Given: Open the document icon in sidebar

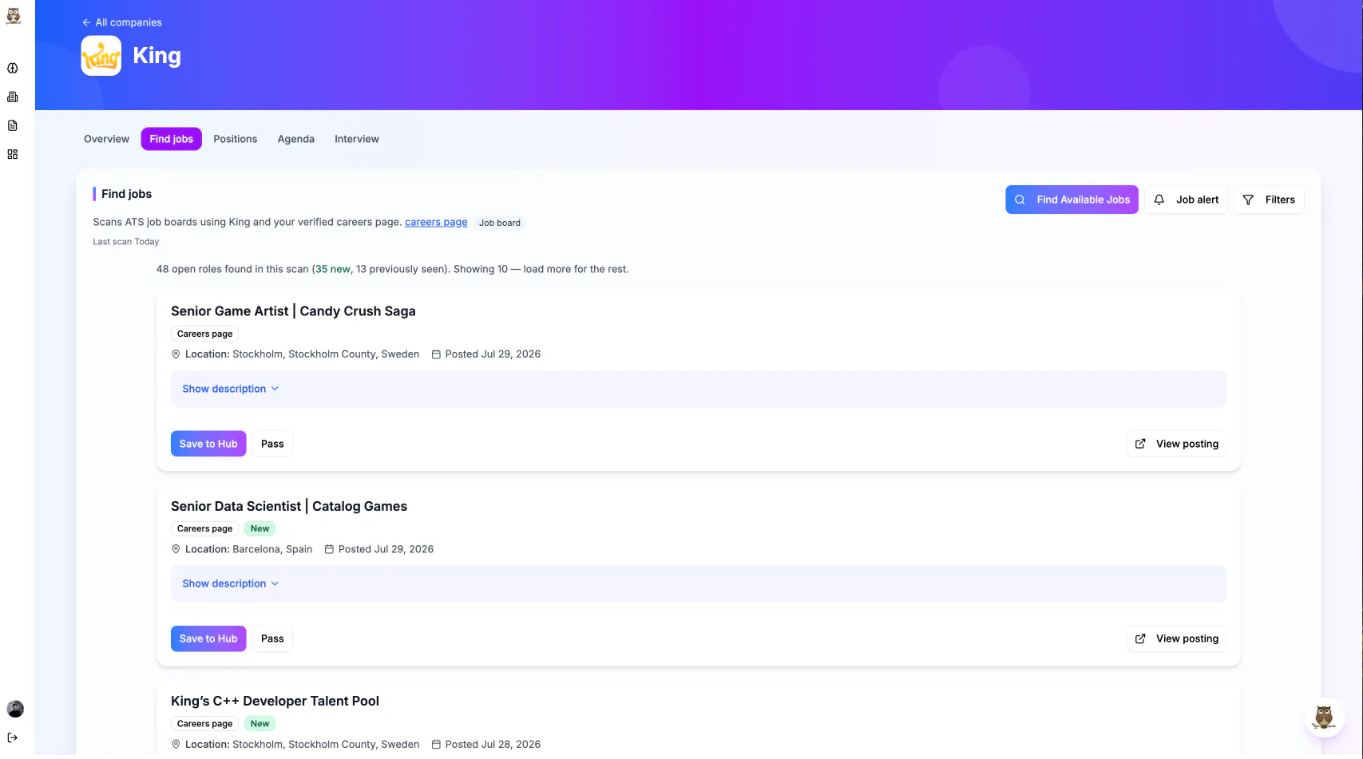Looking at the screenshot, I should (x=13, y=126).
